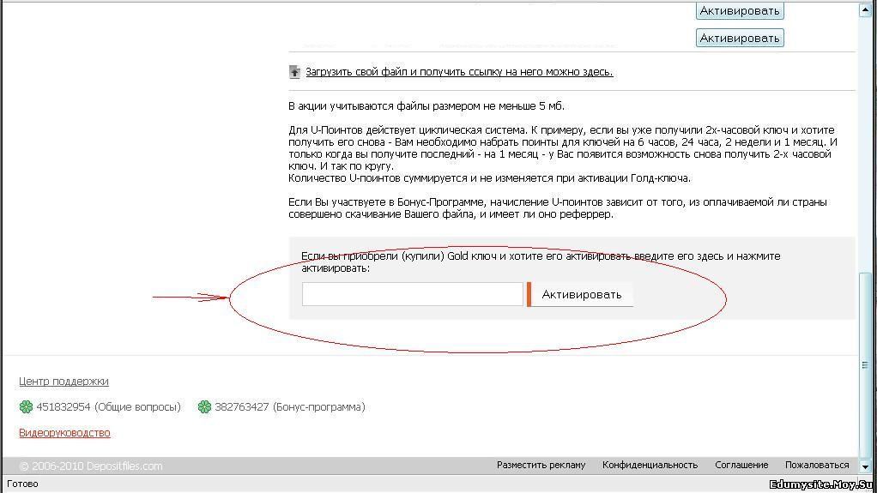Click the vertical scrollbar thumb
The height and width of the screenshot is (493, 877).
[865, 364]
